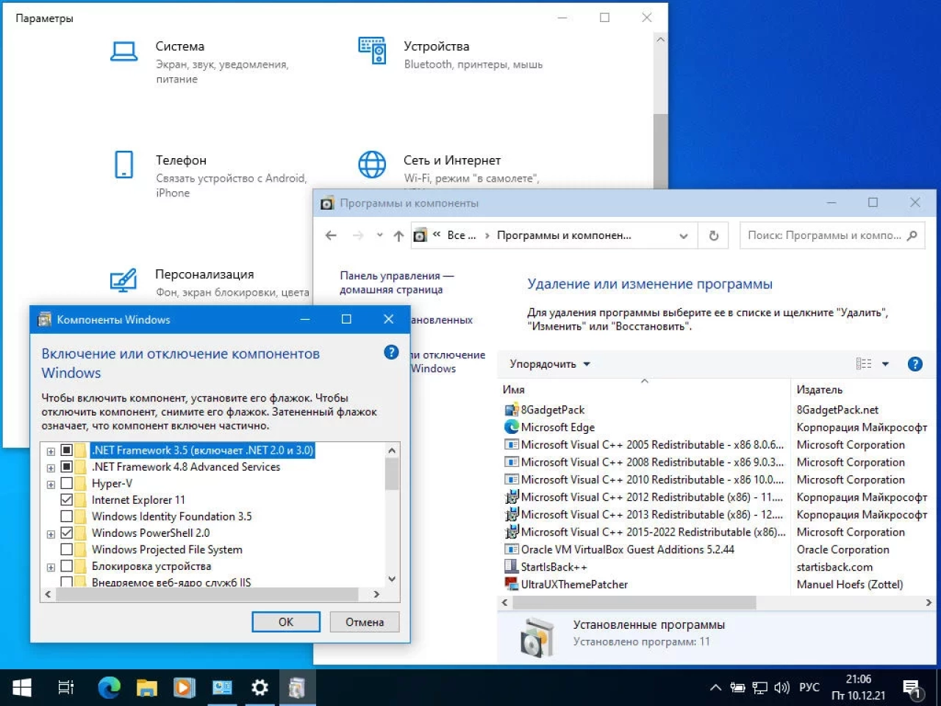Expand .NET Framework 4.8 Advanced Services node
Image resolution: width=941 pixels, height=706 pixels.
point(51,468)
